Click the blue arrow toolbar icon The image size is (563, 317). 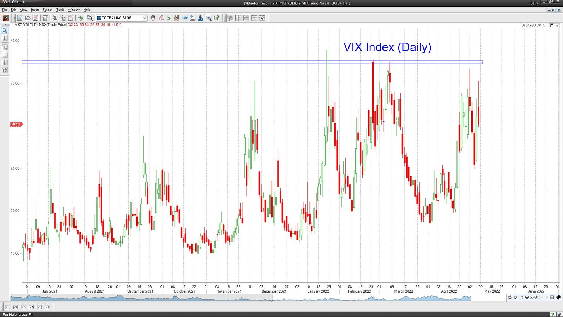tap(185, 18)
